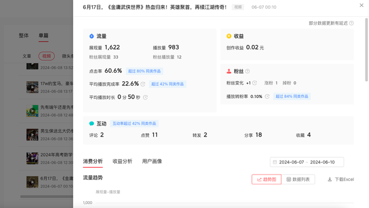Click the info icon next to 平均播放时长
The height and width of the screenshot is (208, 369).
(x=145, y=97)
